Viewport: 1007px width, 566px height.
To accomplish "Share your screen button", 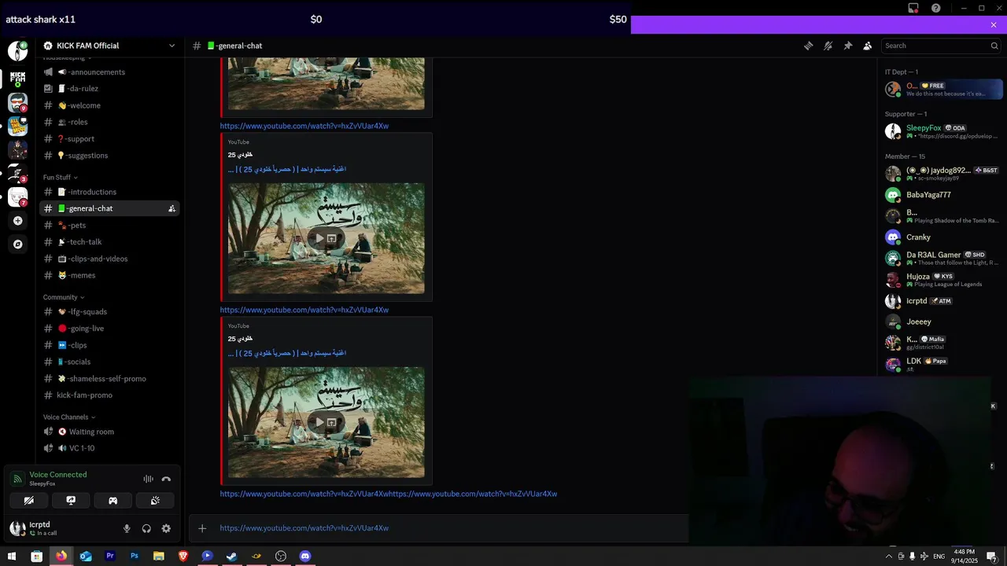I will click(71, 501).
